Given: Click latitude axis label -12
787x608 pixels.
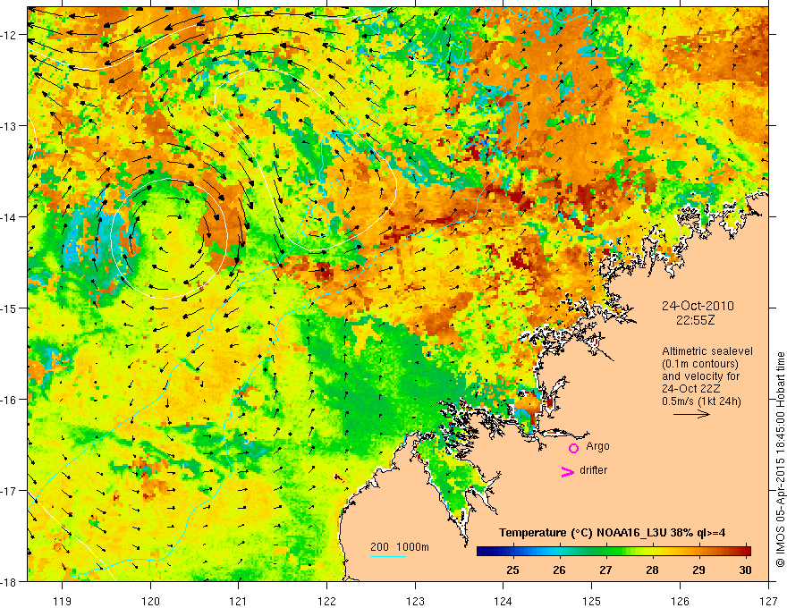Looking at the screenshot, I should 11,35.
